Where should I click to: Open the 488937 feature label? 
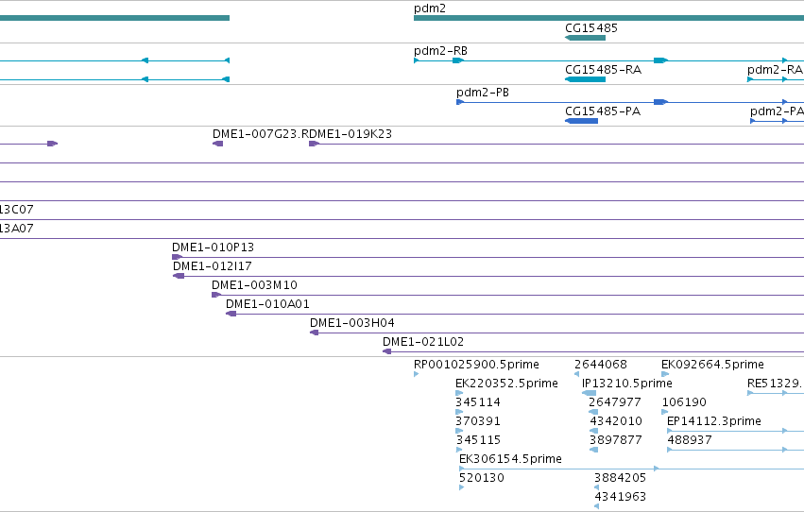689,440
